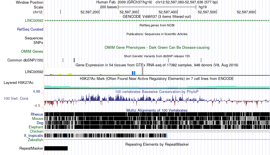The height and width of the screenshot is (155, 270).
Task: Click the GTEx Gene Expression track title
Action: pyautogui.click(x=157, y=65)
